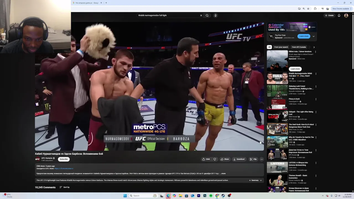Bookmark this page with star icon
This screenshot has width=354, height=199.
pos(308,9)
